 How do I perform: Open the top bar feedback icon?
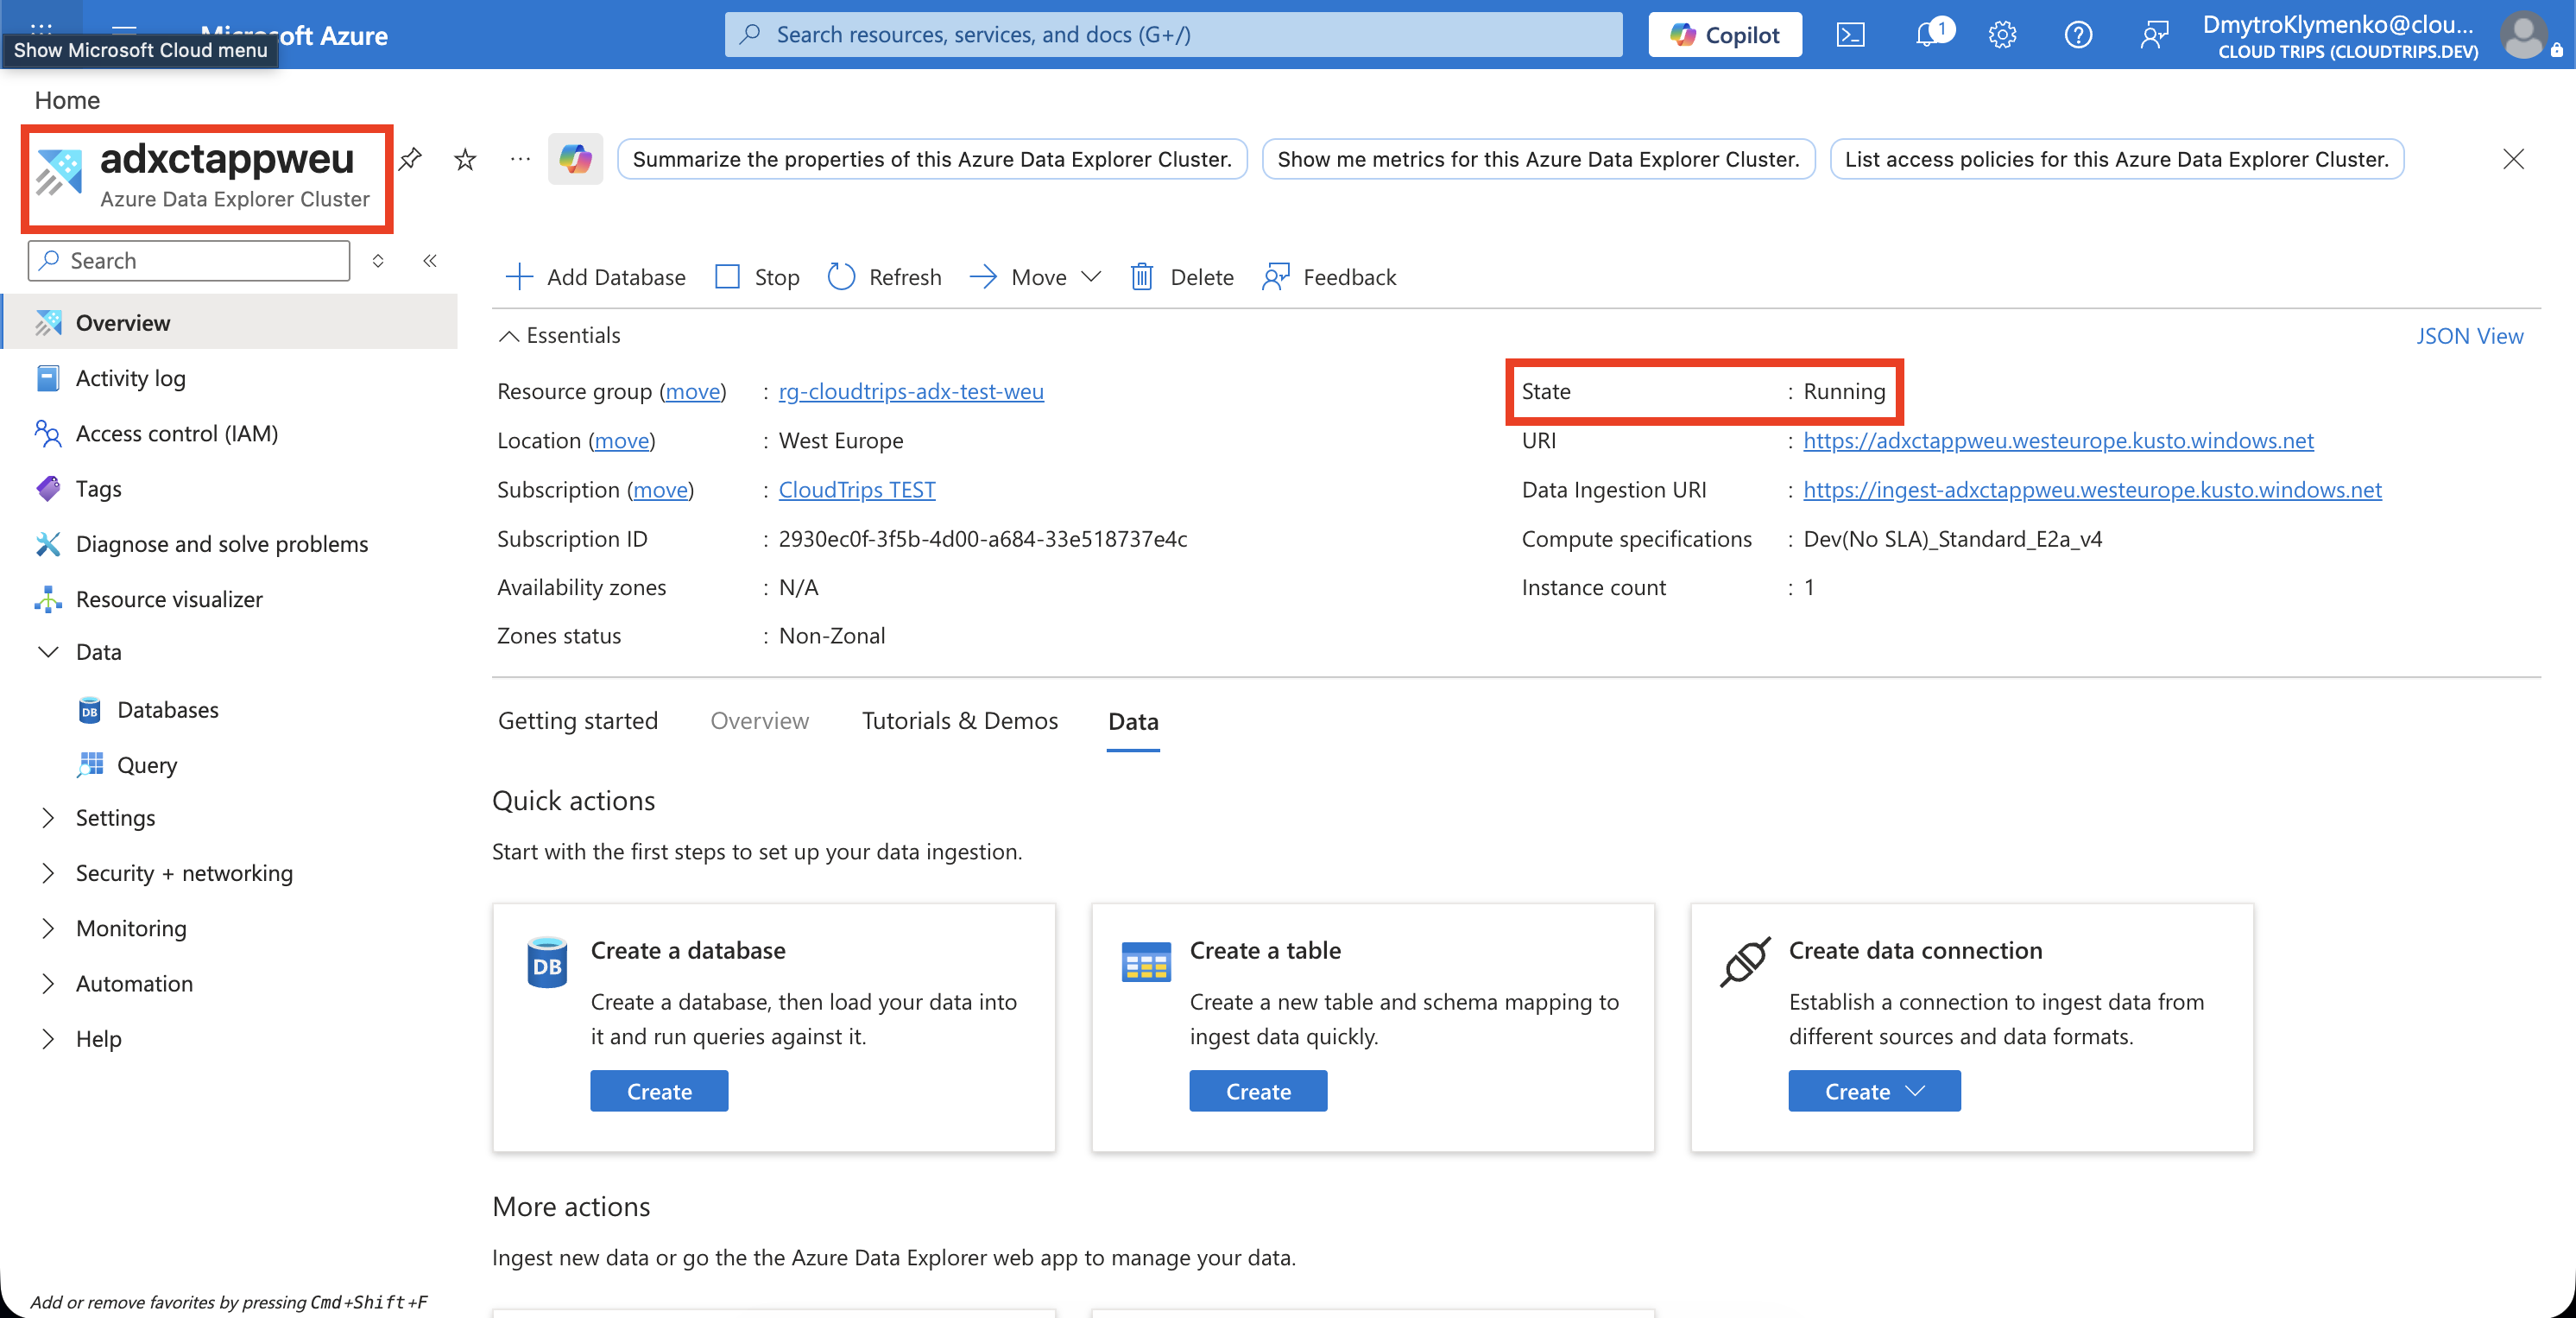tap(2154, 35)
